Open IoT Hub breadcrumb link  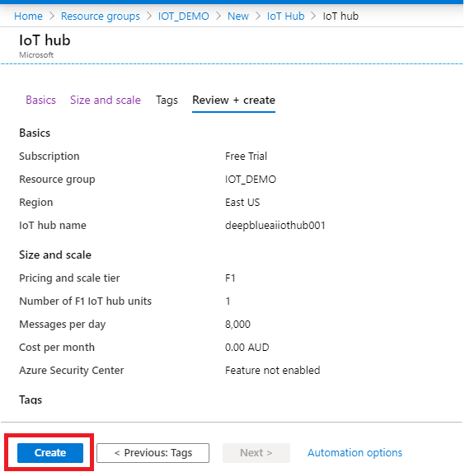coord(285,16)
